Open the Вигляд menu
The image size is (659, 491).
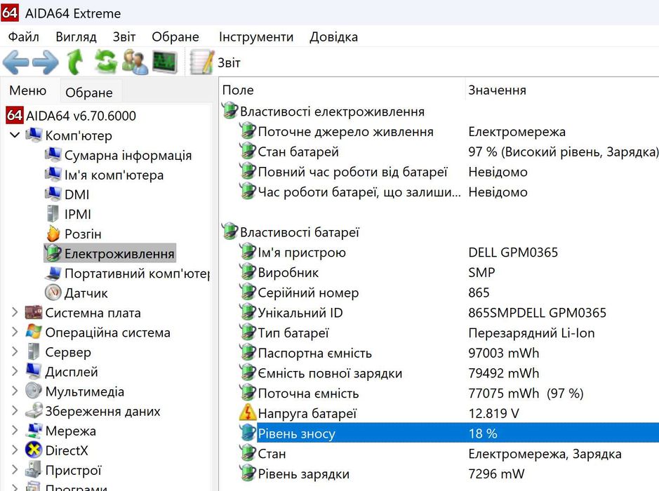point(76,37)
